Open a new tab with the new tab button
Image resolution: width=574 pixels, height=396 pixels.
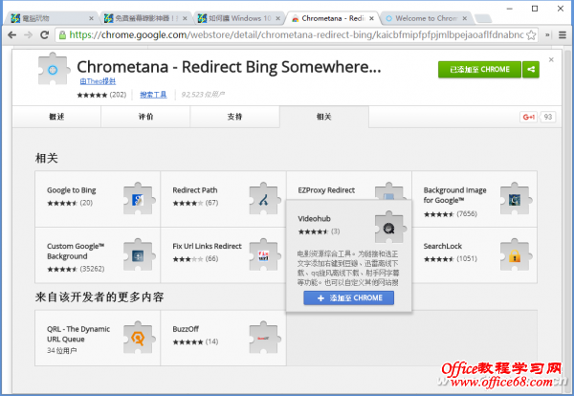[482, 18]
